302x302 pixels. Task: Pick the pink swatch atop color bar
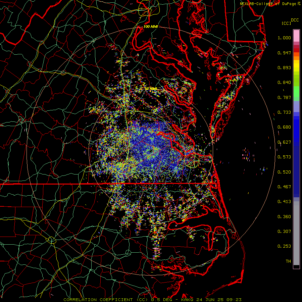[x=296, y=36]
